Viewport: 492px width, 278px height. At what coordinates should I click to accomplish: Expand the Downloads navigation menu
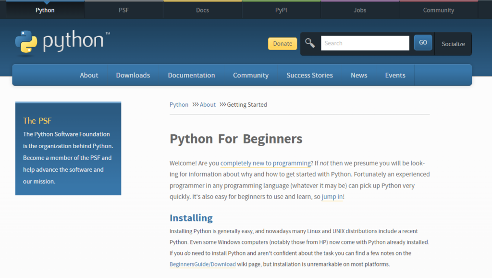coord(133,75)
